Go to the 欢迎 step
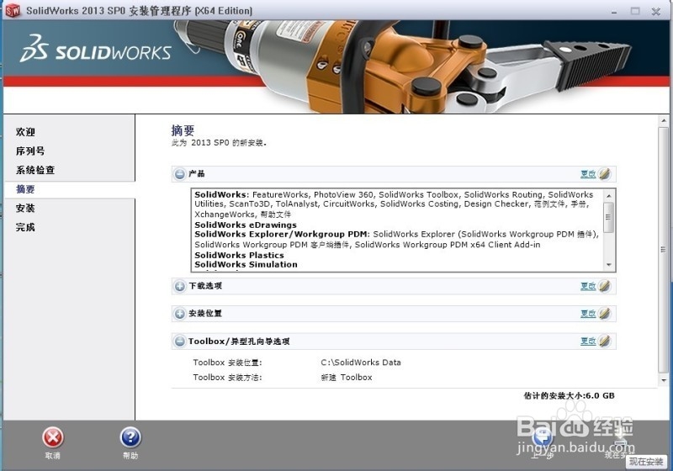The image size is (673, 471). click(25, 132)
